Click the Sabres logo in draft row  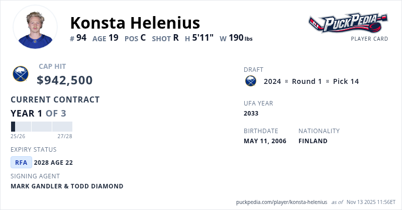click(250, 81)
